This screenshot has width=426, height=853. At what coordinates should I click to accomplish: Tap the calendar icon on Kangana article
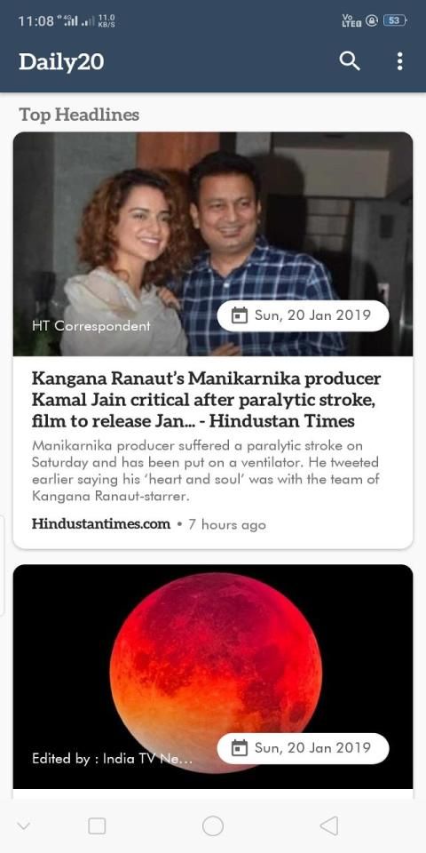tap(239, 315)
